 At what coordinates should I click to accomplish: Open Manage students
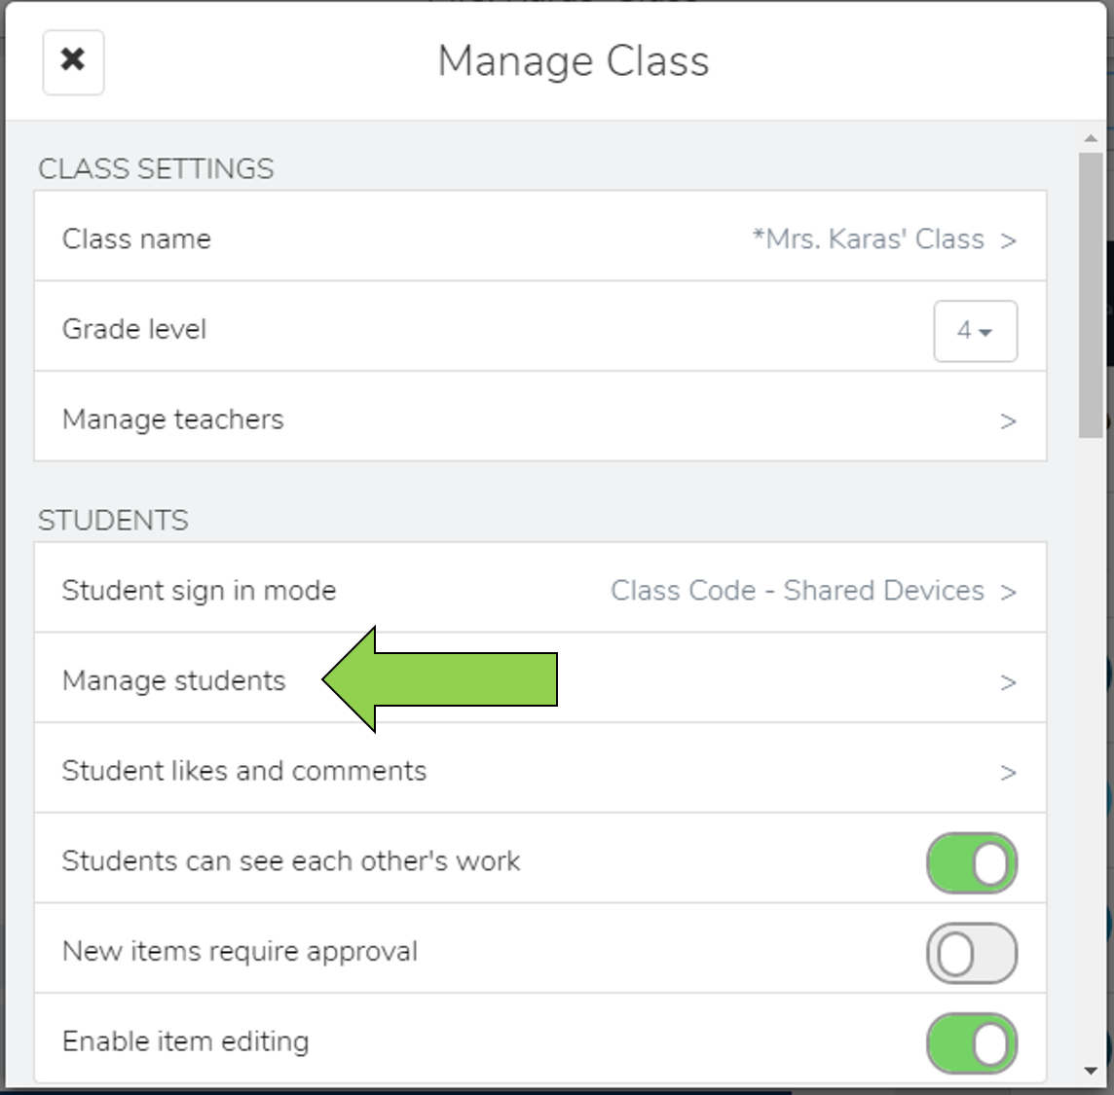539,678
